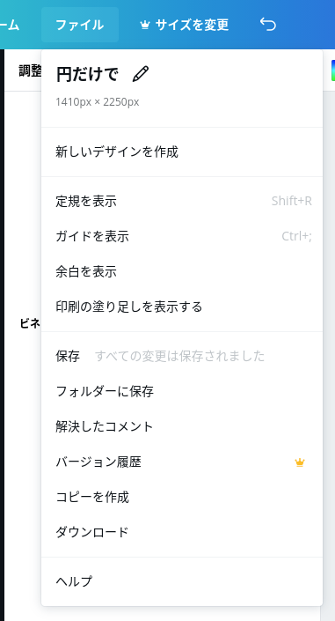Viewport: 335px width, 621px height.
Task: Click the サイズを変更 button
Action: pyautogui.click(x=185, y=25)
